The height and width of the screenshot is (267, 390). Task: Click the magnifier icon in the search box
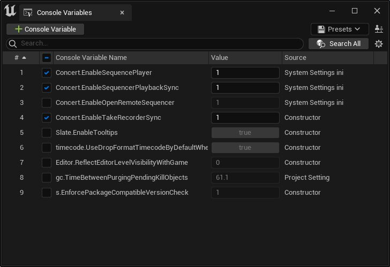[x=13, y=44]
